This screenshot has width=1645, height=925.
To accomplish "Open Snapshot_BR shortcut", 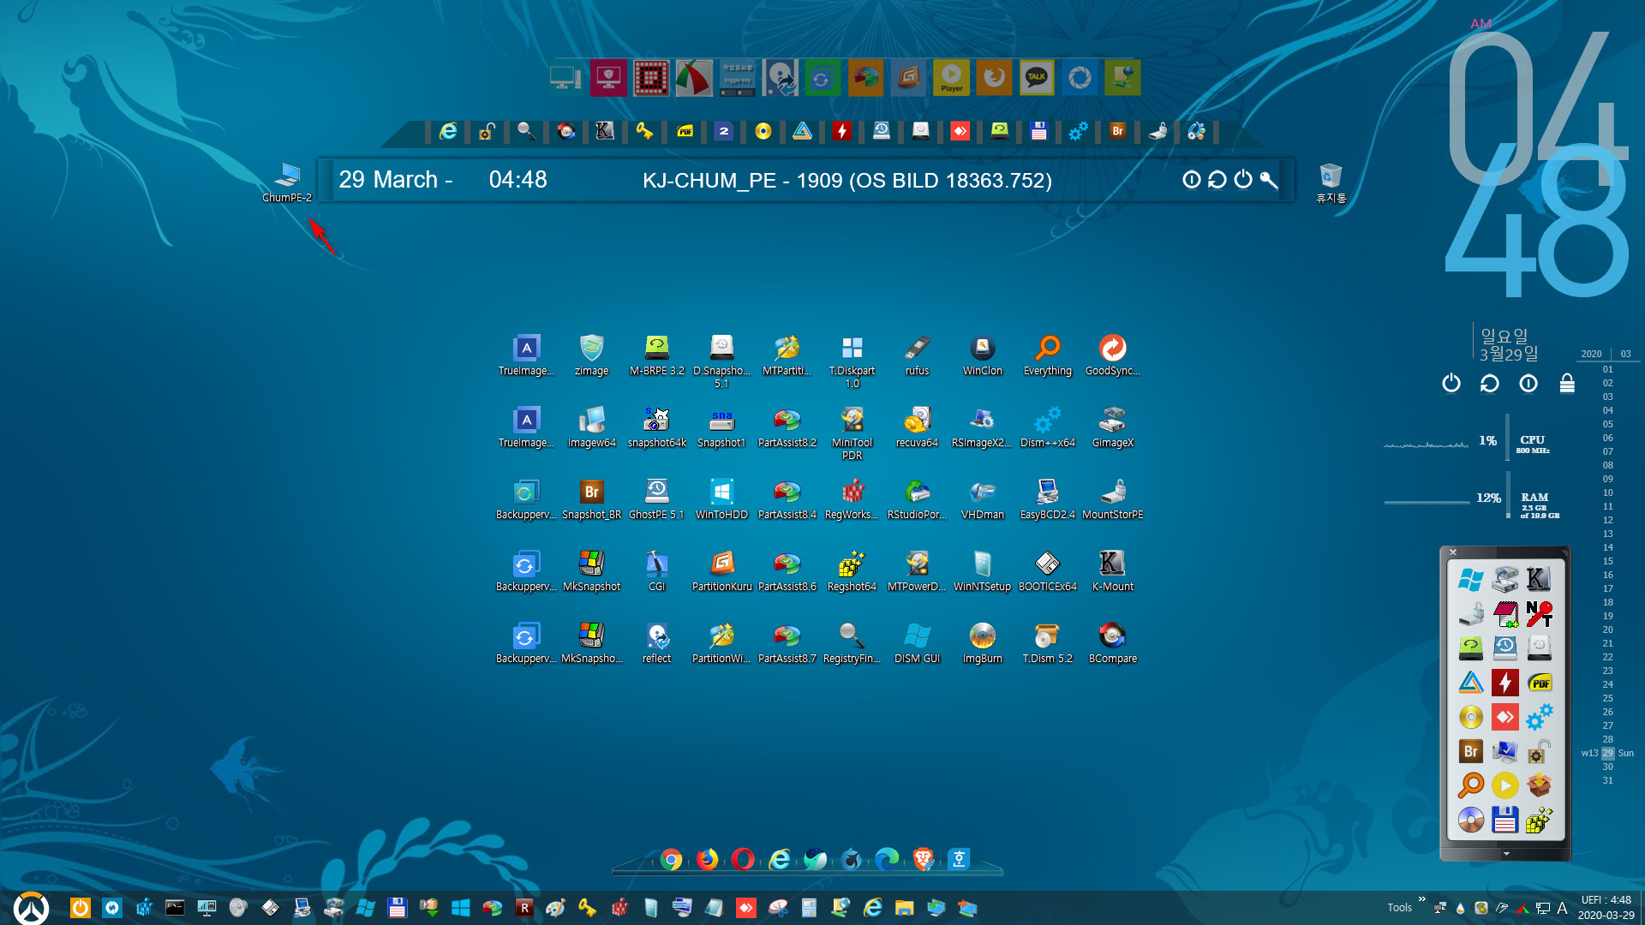I will click(x=591, y=498).
